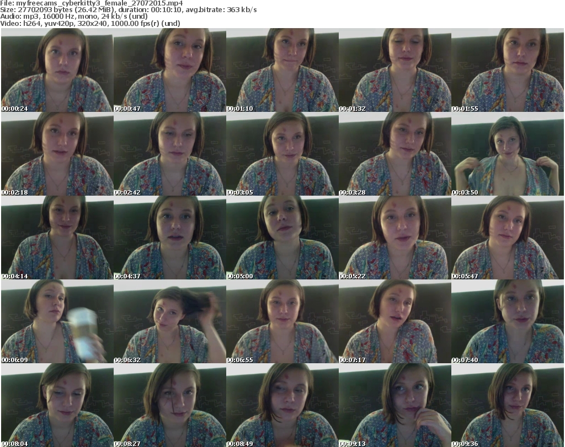Image resolution: width=565 pixels, height=447 pixels.
Task: Select the frame timestamped 00:03:05
Action: [282, 154]
